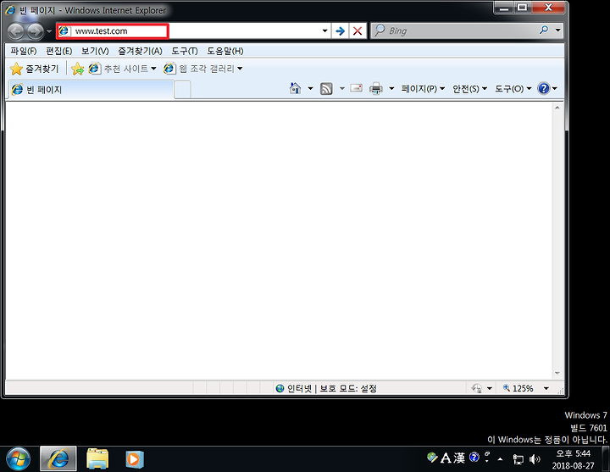Click Internet Explorer taskbar icon
Screen dimensions: 610x472
(x=58, y=459)
